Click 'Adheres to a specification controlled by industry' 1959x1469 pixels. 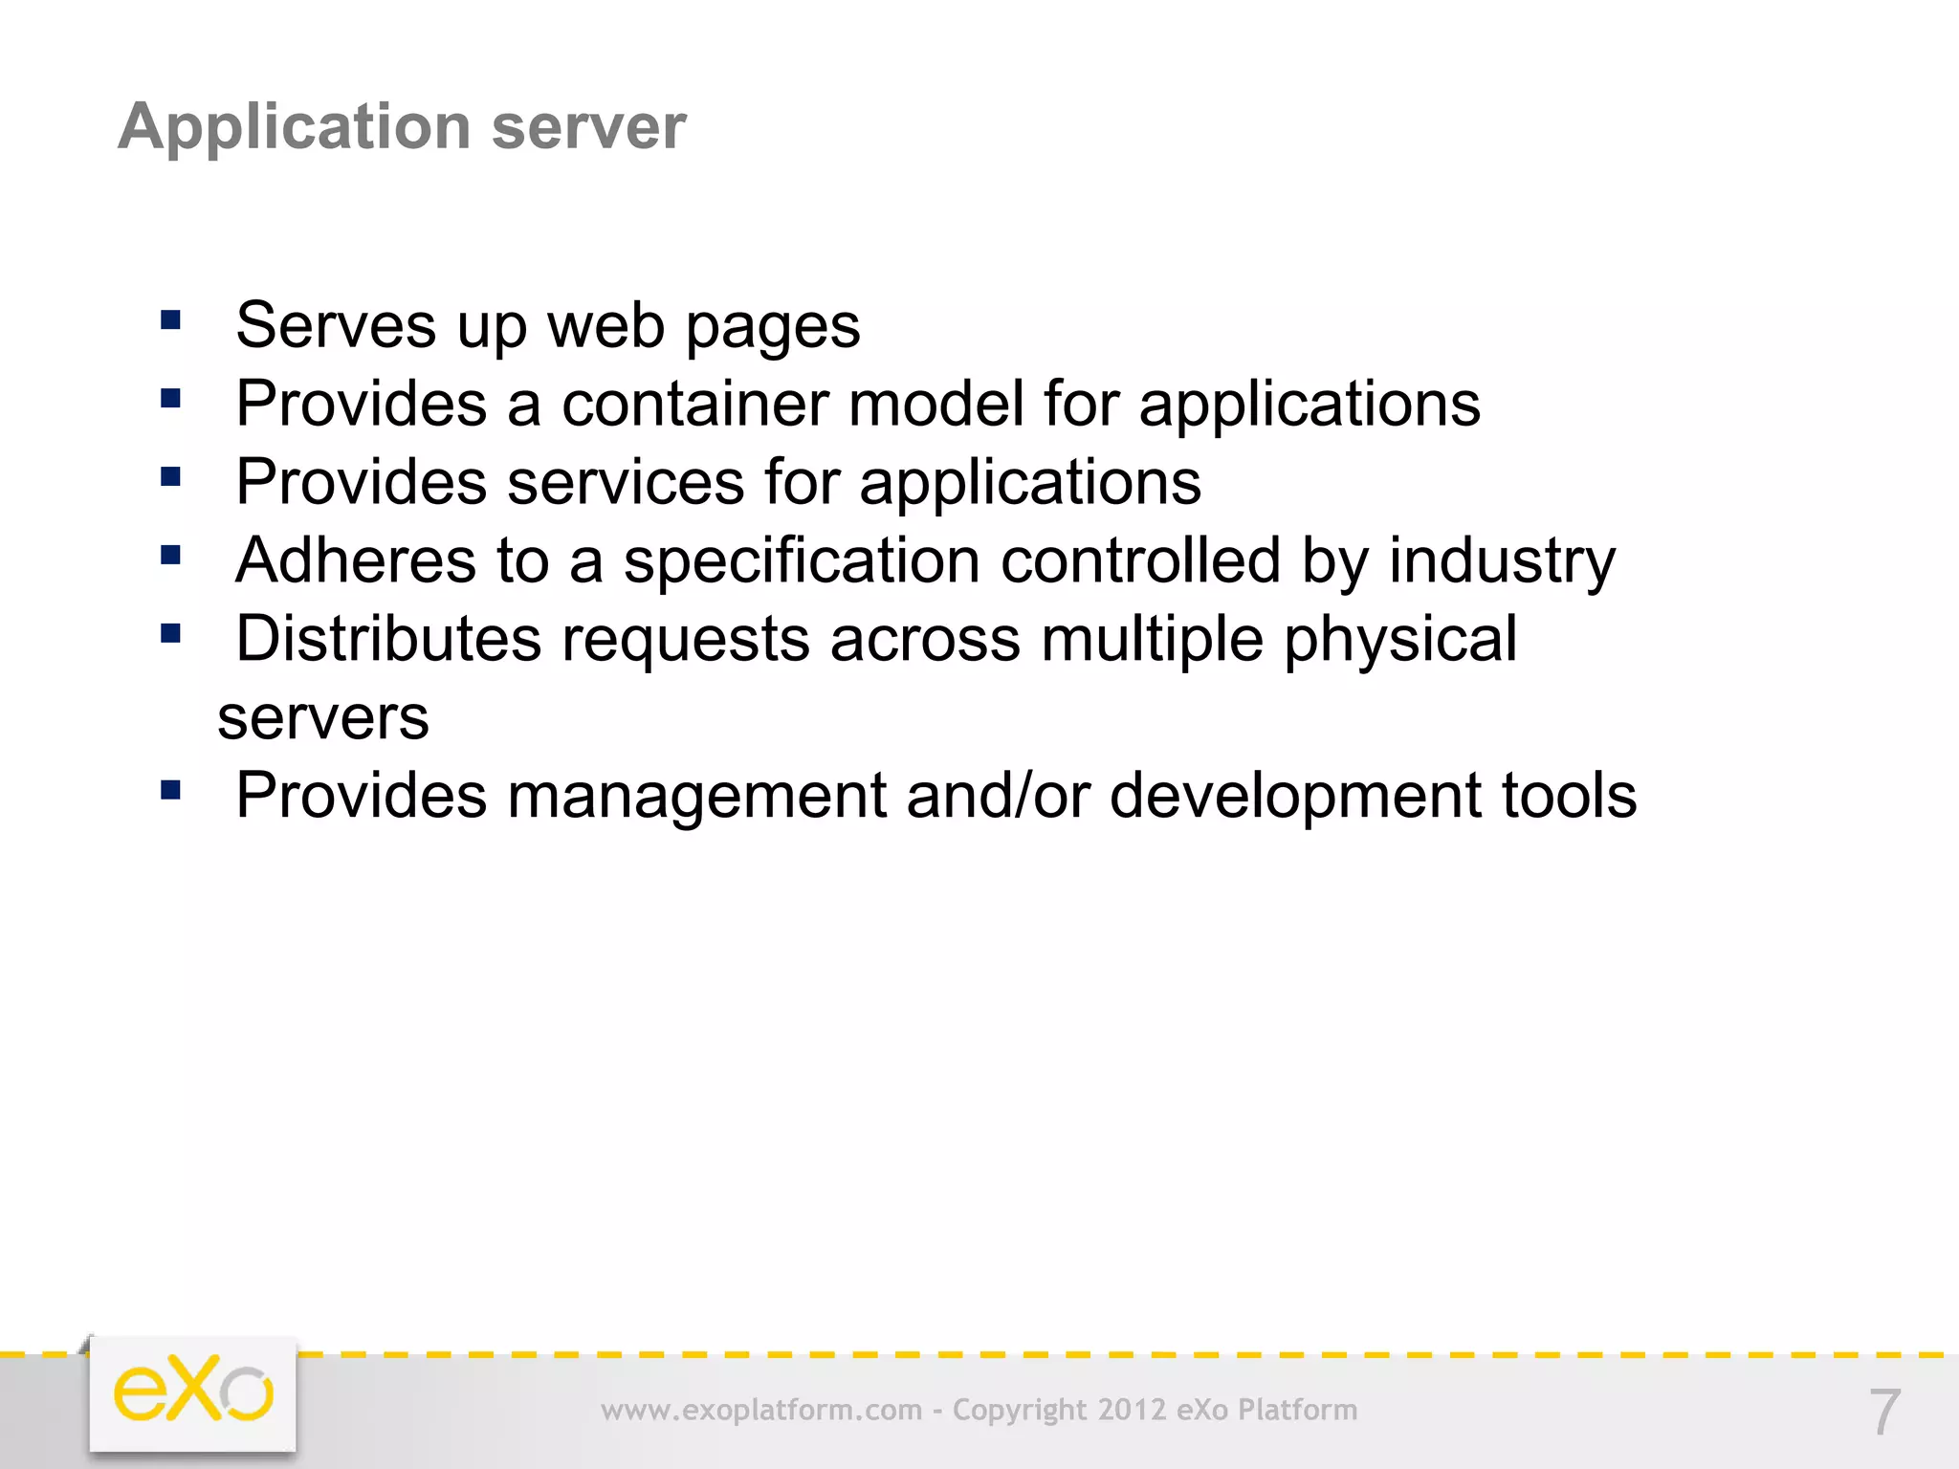tap(926, 561)
